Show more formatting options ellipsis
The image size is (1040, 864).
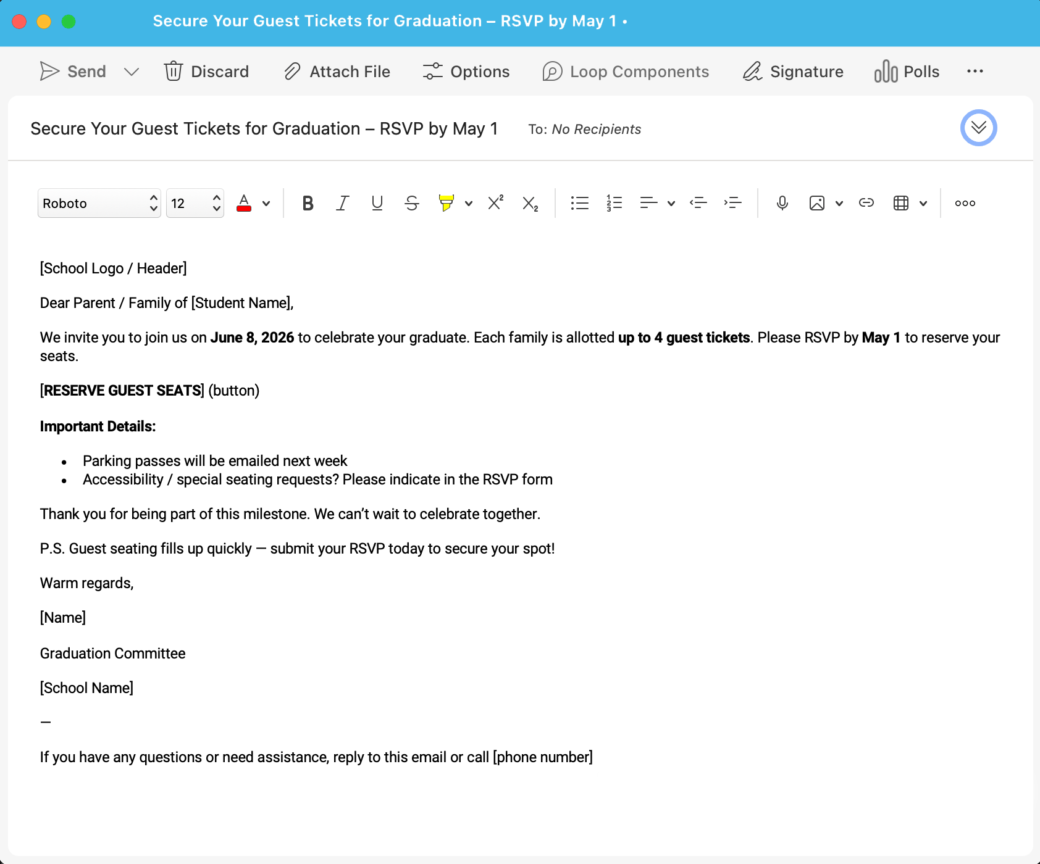pos(965,203)
